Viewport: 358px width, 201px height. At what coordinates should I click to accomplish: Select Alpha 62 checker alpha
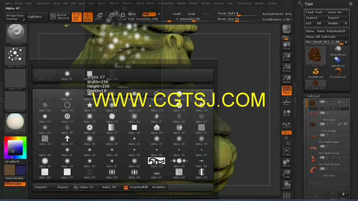[x=179, y=174]
